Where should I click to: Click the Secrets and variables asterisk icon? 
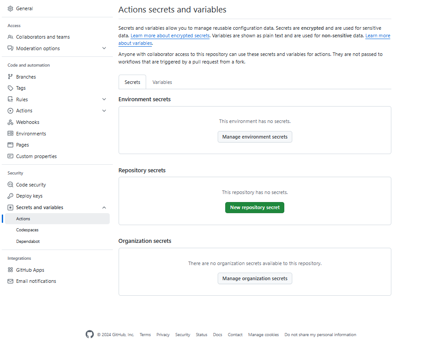point(10,207)
